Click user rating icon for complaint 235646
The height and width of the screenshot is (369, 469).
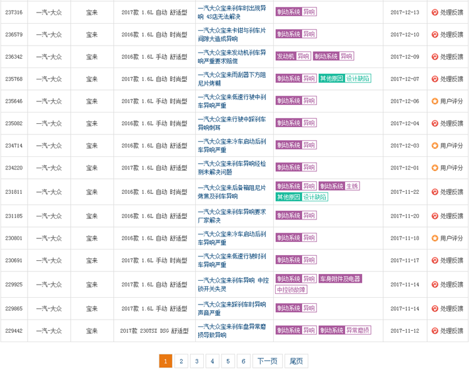(x=435, y=101)
